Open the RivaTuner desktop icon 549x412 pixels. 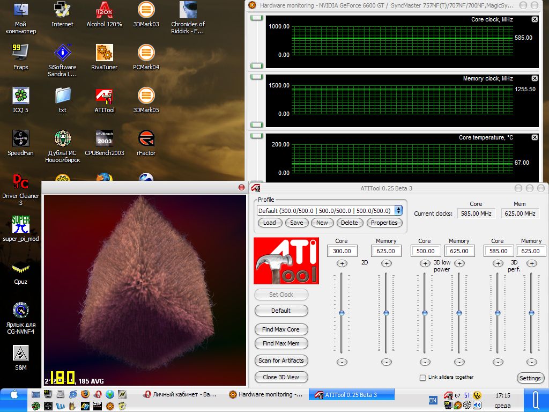105,57
